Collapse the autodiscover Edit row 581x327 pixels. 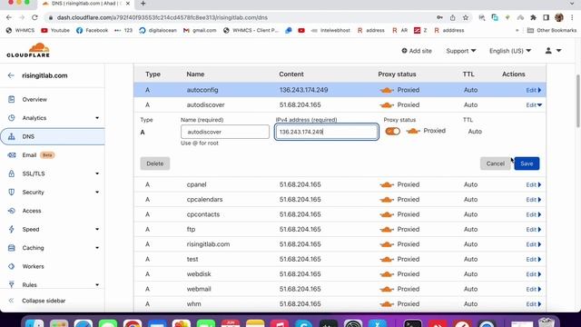pyautogui.click(x=534, y=105)
